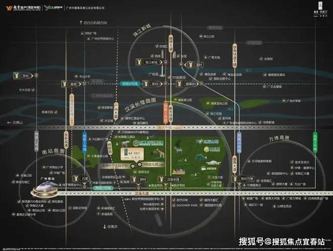Image resolution: width=333 pixels, height=251 pixels.
Task: Click the icon beside 海珠湿地公园
Action: 207,103
